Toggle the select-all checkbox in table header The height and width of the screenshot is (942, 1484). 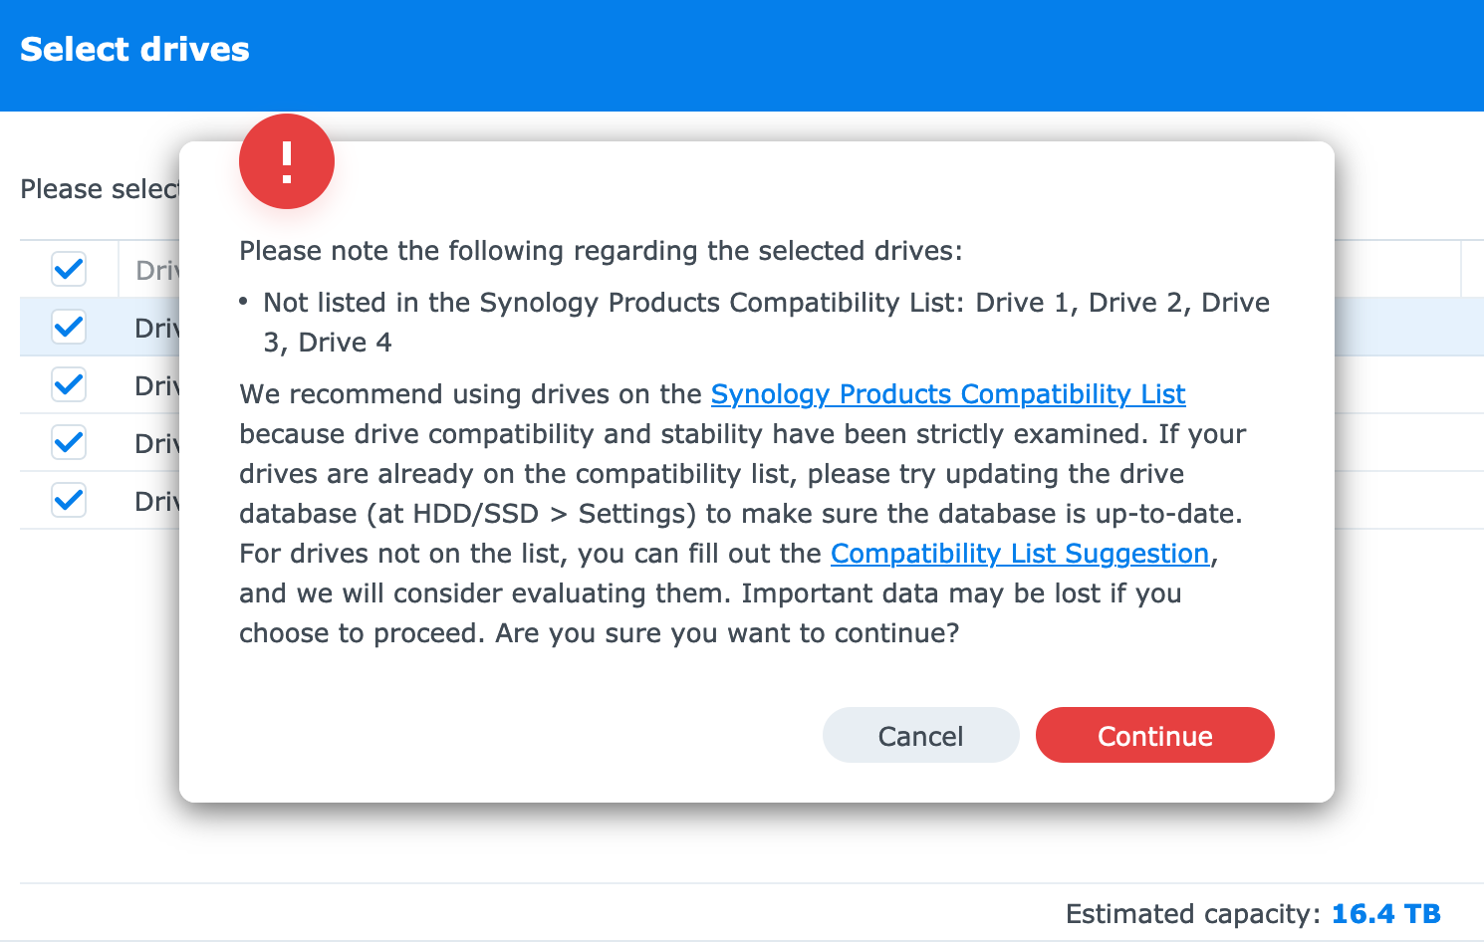69,269
